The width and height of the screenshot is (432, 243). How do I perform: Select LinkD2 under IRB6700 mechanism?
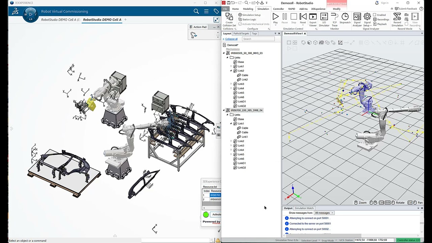[x=242, y=167]
